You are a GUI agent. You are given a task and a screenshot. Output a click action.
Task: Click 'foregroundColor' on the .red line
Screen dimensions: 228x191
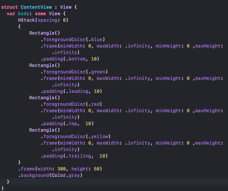point(64,104)
